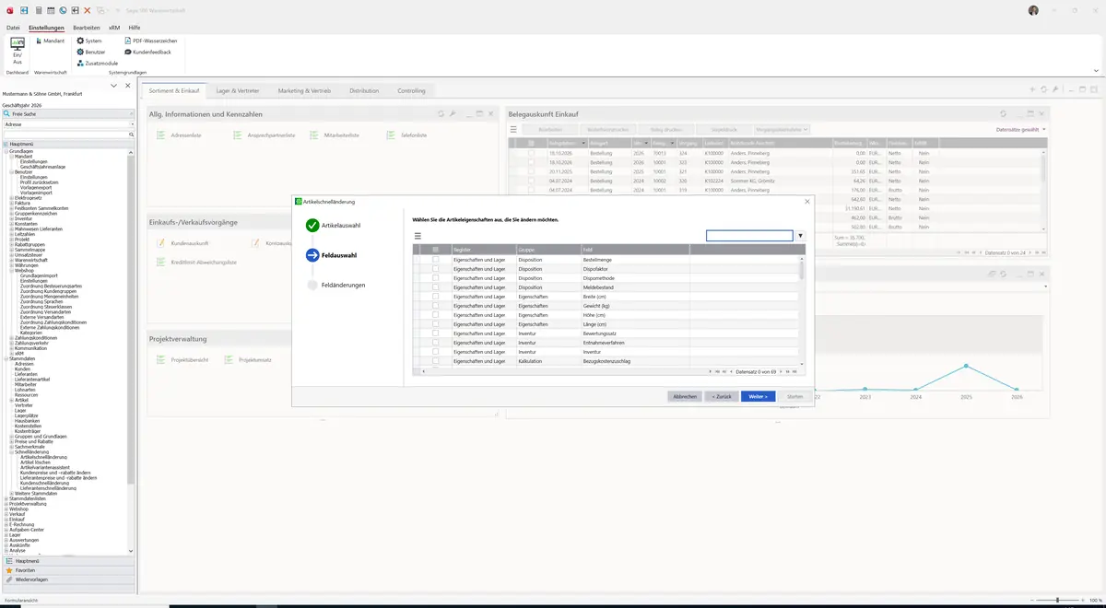Open the Datei menu
This screenshot has height=608, width=1106.
click(13, 28)
